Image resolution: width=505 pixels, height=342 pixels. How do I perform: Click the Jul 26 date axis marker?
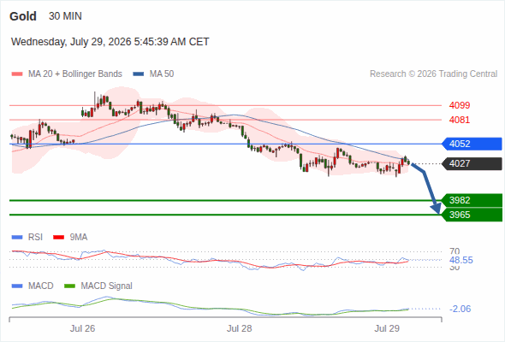pyautogui.click(x=82, y=328)
